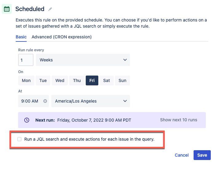This screenshot has width=224, height=172.
Task: Toggle Monday in the day selector
Action: pos(26,80)
